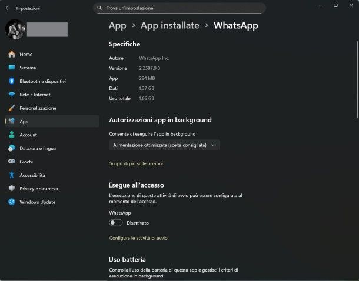Image resolution: width=359 pixels, height=281 pixels.
Task: Toggle WhatsApp startup switch
Action: pyautogui.click(x=116, y=223)
